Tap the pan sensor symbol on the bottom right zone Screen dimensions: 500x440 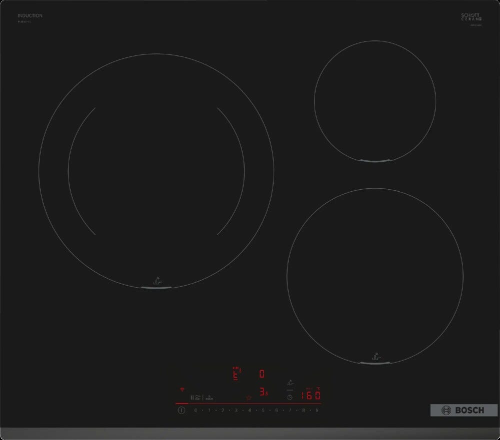tap(376, 357)
